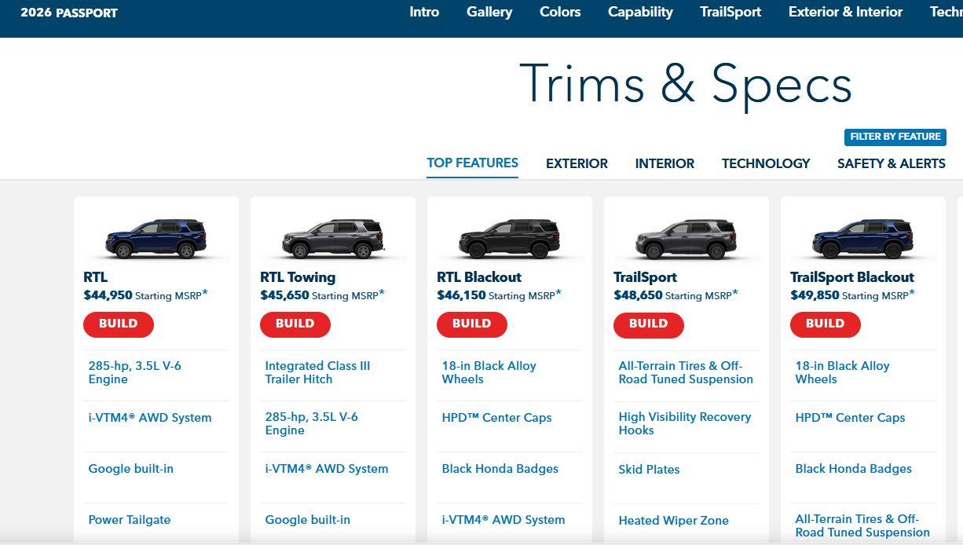Open the INTERIOR tab

[x=665, y=163]
